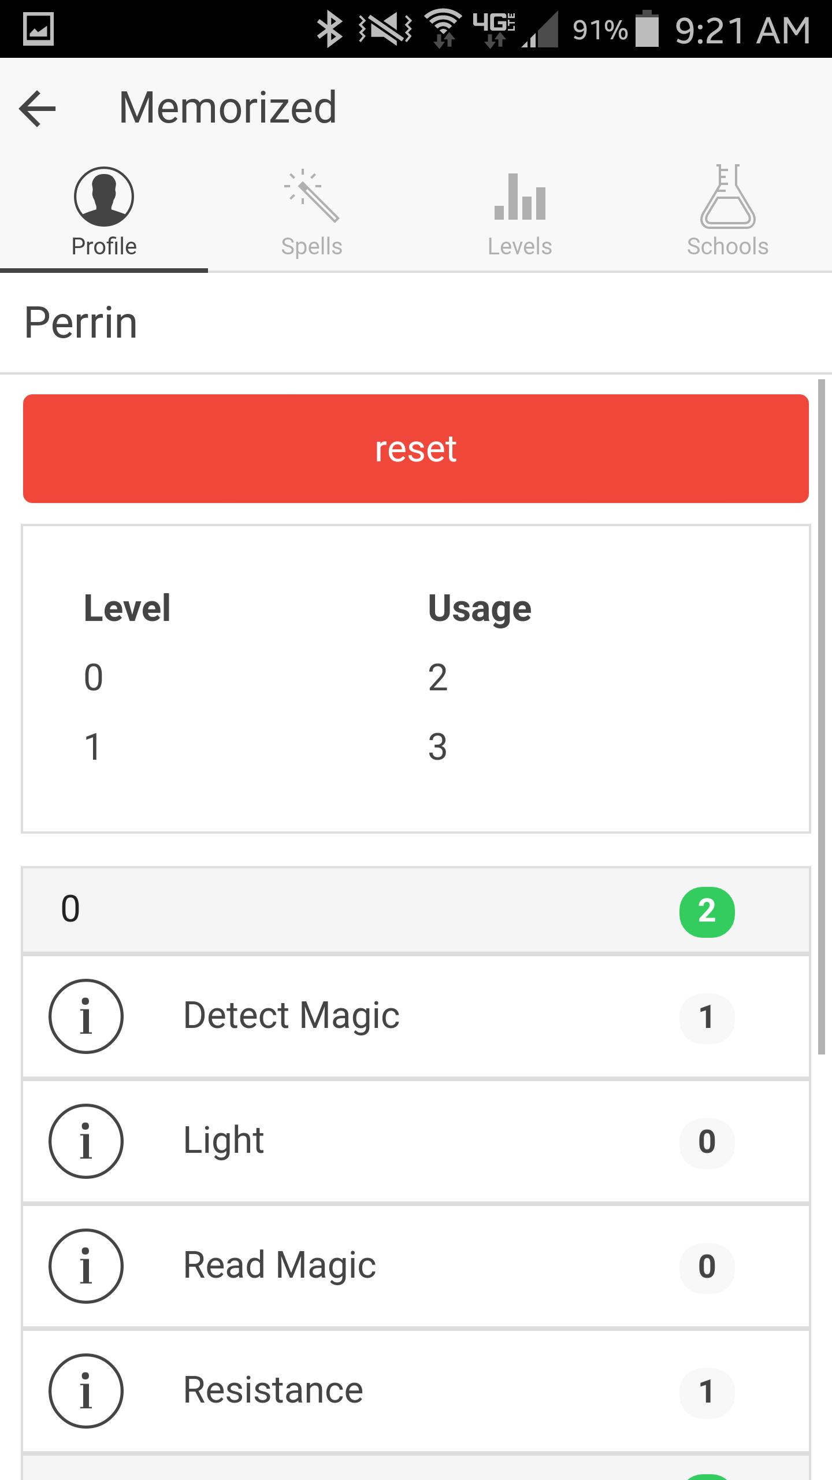Image resolution: width=832 pixels, height=1480 pixels.
Task: Tap the back arrow beside Memorized
Action: click(36, 109)
